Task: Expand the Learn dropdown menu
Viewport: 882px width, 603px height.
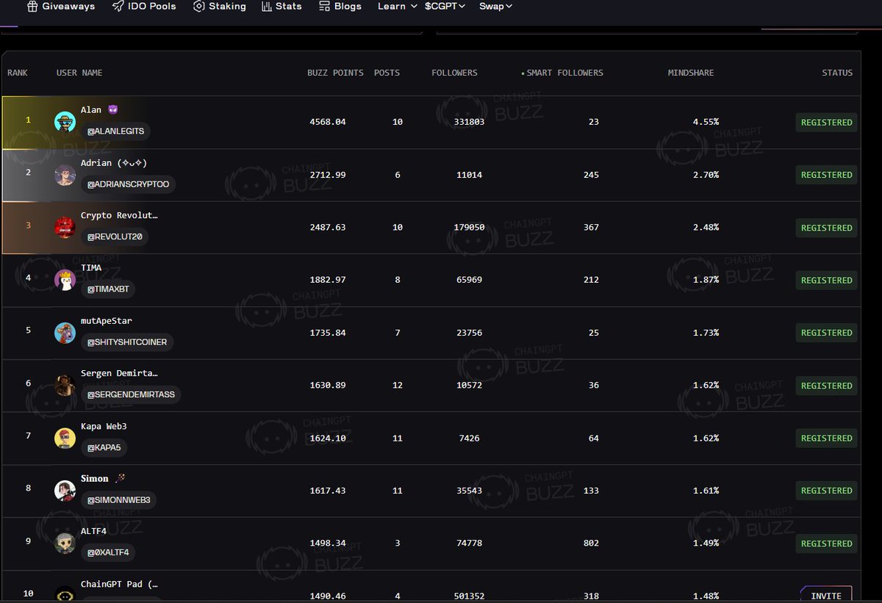Action: pyautogui.click(x=398, y=6)
